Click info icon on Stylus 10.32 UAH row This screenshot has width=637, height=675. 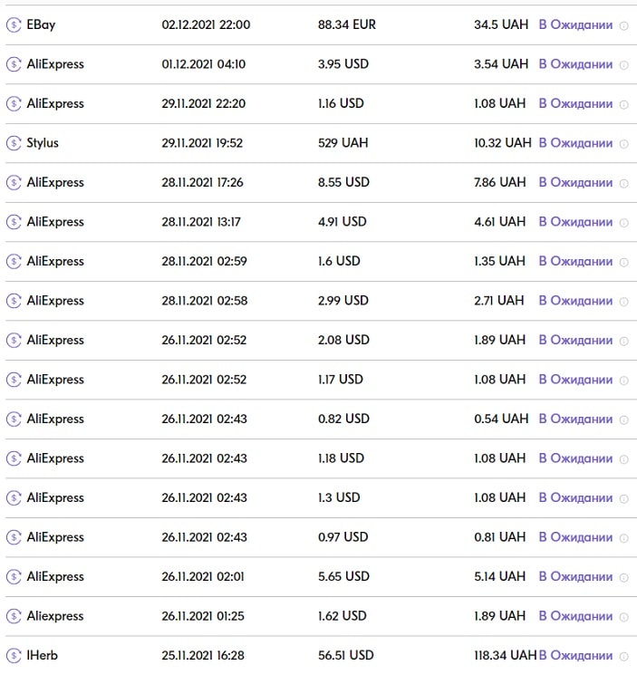pos(623,144)
